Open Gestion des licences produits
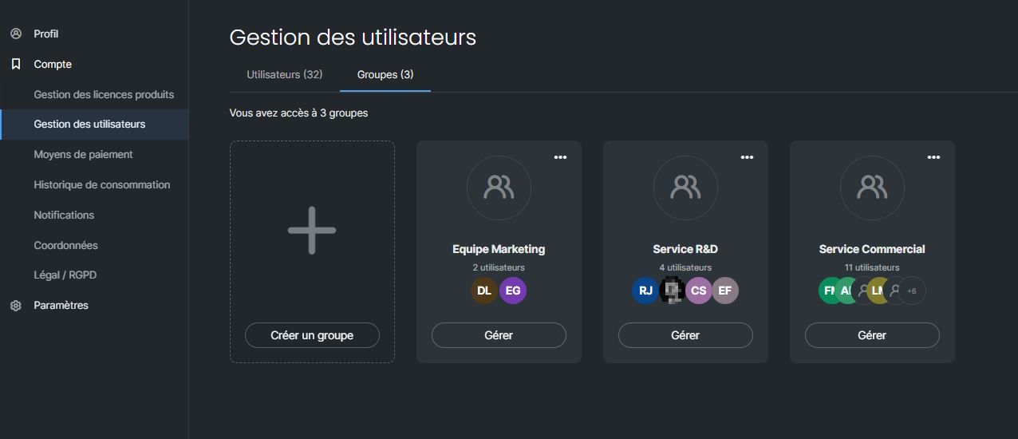Viewport: 1018px width, 439px height. 104,94
